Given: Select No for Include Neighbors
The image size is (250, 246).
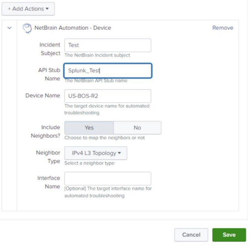Looking at the screenshot, I should [137, 127].
